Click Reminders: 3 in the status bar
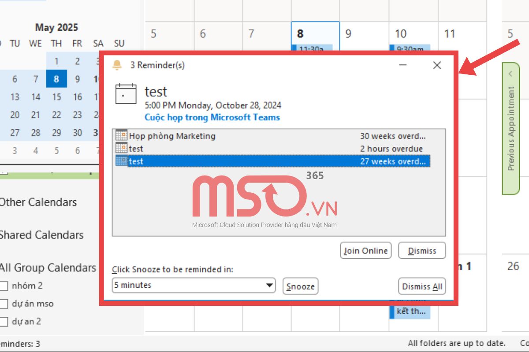The width and height of the screenshot is (529, 352). 20,344
